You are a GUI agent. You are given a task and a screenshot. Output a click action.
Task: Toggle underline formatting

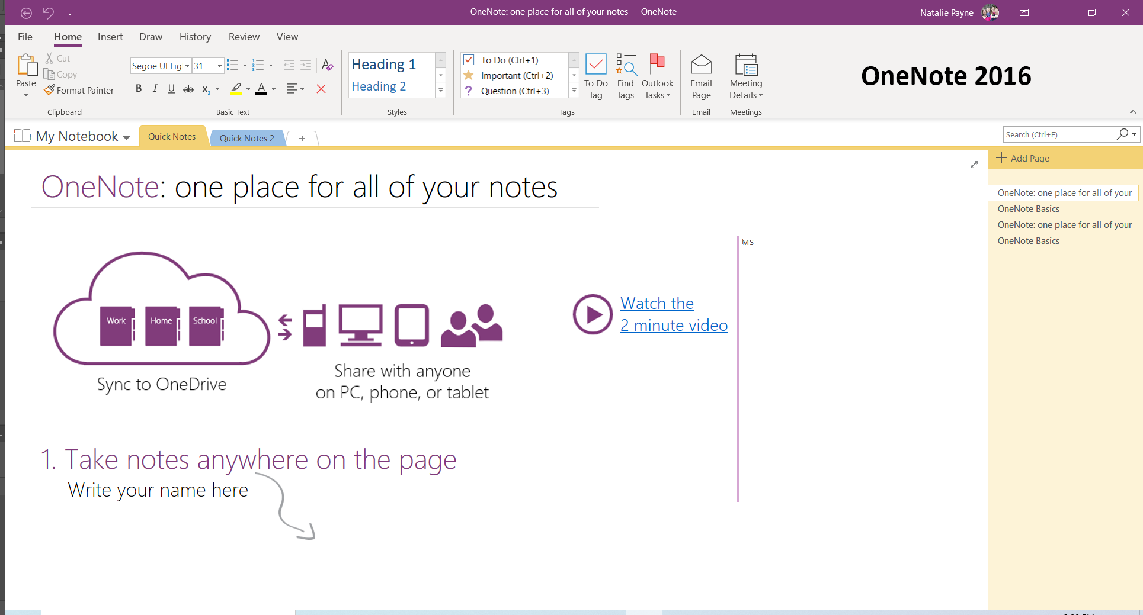coord(171,88)
